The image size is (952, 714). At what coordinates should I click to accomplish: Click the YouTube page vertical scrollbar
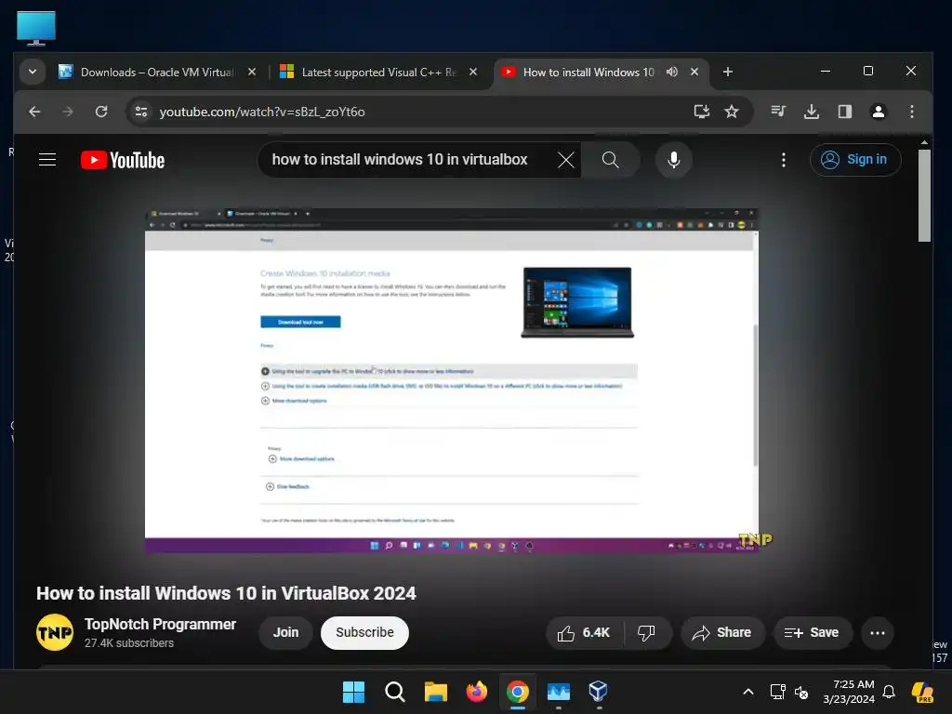coord(924,195)
